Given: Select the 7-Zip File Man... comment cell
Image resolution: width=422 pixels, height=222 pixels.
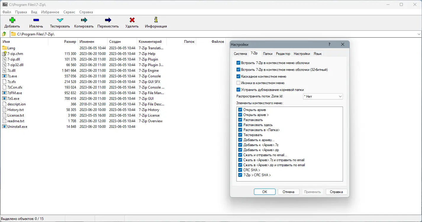Looking at the screenshot, I should (152, 93).
